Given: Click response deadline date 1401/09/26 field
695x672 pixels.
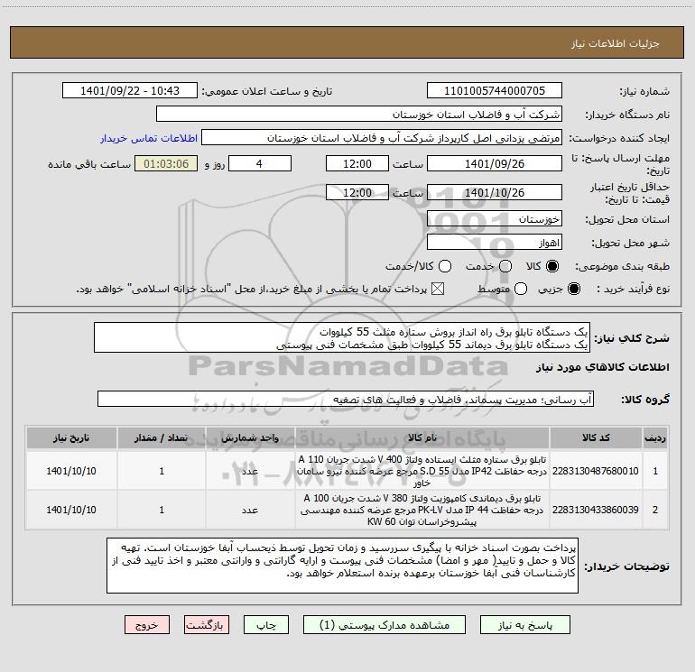Looking at the screenshot, I should pyautogui.click(x=495, y=163).
